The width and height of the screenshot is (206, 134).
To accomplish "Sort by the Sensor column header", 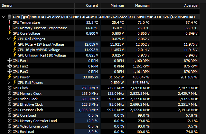I will (37, 6).
